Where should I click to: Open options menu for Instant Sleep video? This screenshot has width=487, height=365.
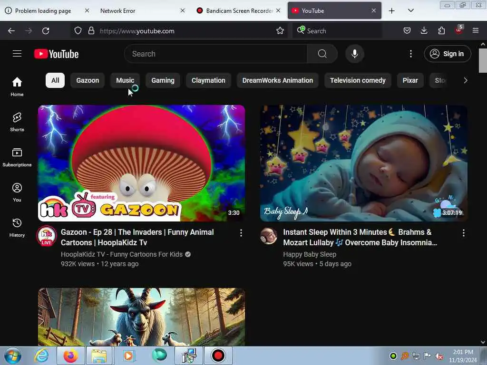coord(463,233)
